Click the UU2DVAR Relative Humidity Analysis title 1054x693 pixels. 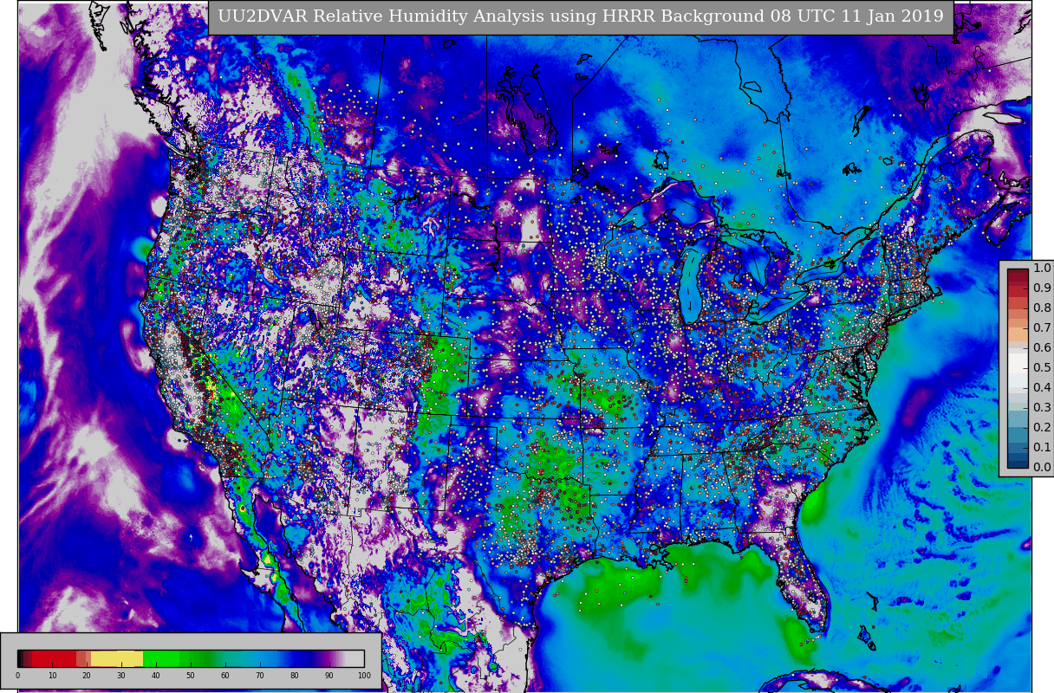[580, 16]
